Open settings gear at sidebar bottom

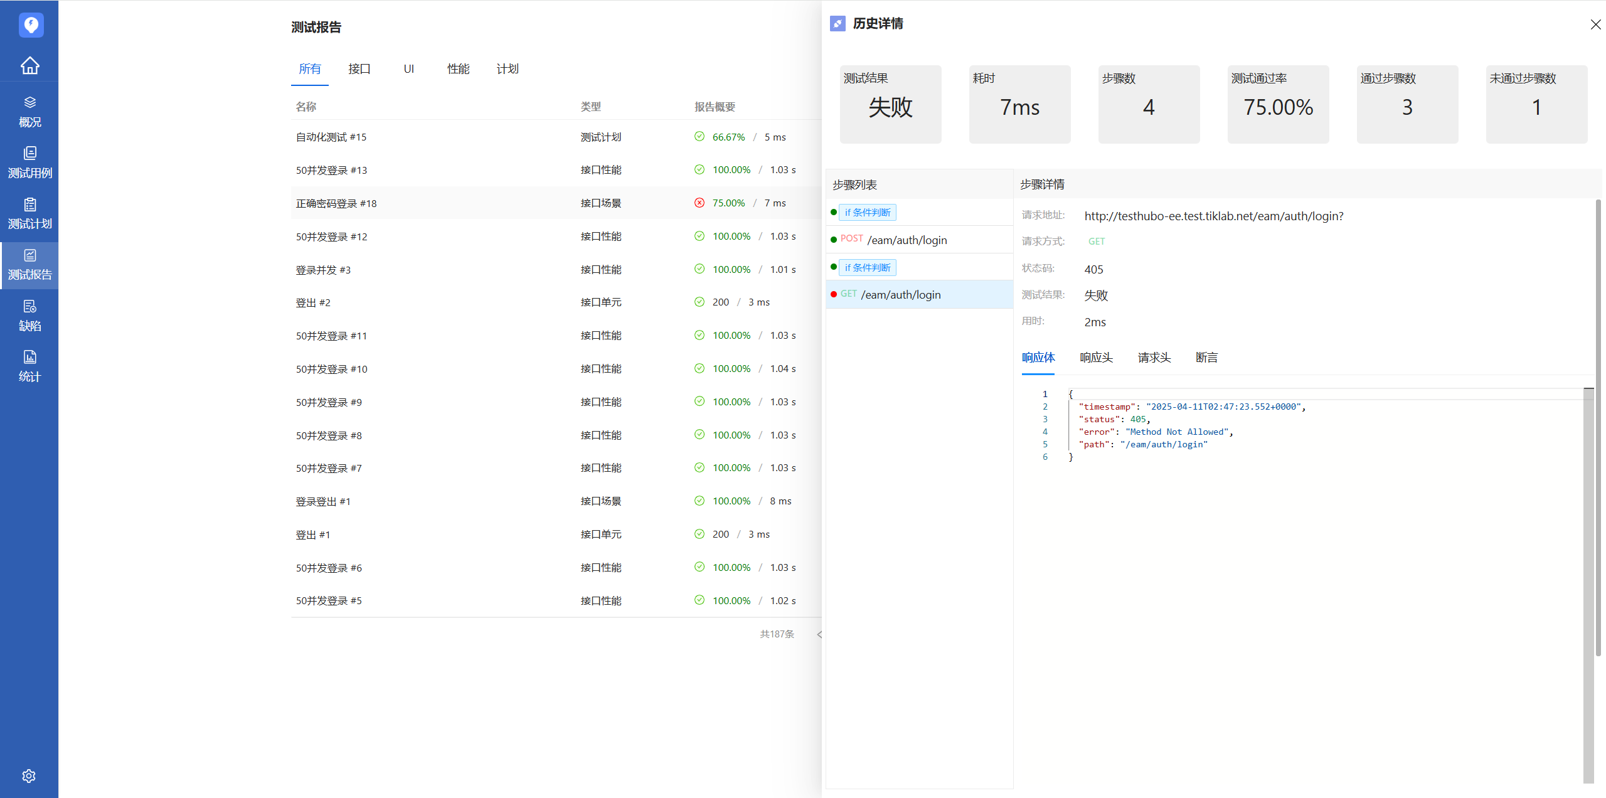tap(29, 776)
